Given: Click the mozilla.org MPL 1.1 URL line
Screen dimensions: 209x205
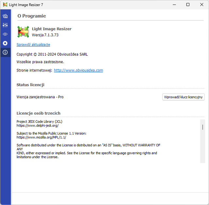Looking at the screenshot, I should coord(41,138).
